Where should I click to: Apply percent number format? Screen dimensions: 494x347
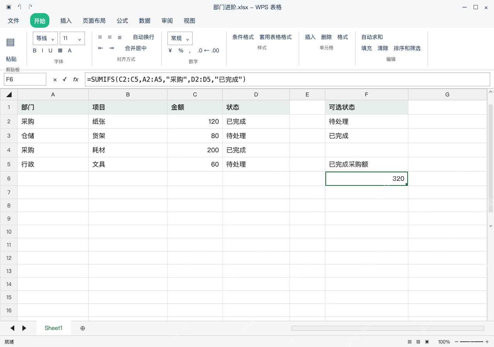click(x=181, y=51)
